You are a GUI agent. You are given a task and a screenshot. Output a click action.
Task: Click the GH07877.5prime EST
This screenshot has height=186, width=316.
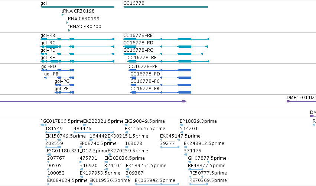pyautogui.click(x=207, y=158)
